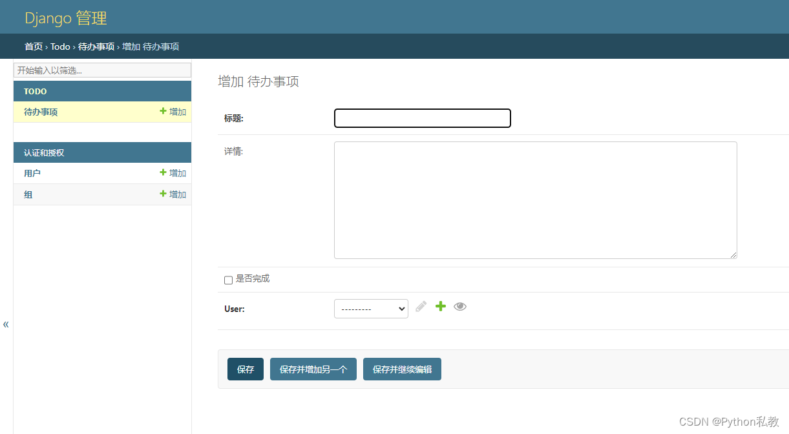The width and height of the screenshot is (789, 434).
Task: Go to 首页 in the breadcrumb
Action: [x=34, y=46]
